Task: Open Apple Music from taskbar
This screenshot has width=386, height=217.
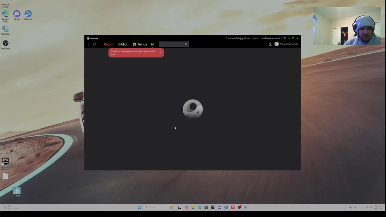Action: (x=233, y=207)
